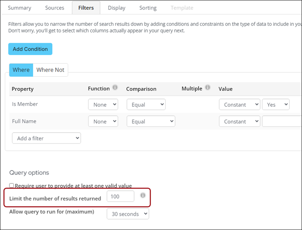Go to the Display tab

[x=116, y=8]
